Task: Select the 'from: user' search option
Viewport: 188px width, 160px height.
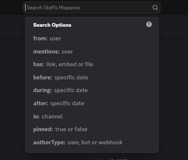Action: coord(92,38)
